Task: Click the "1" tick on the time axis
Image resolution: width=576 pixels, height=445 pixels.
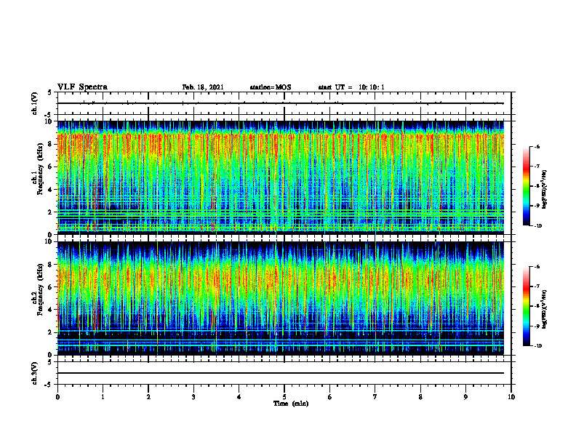Action: tap(103, 397)
